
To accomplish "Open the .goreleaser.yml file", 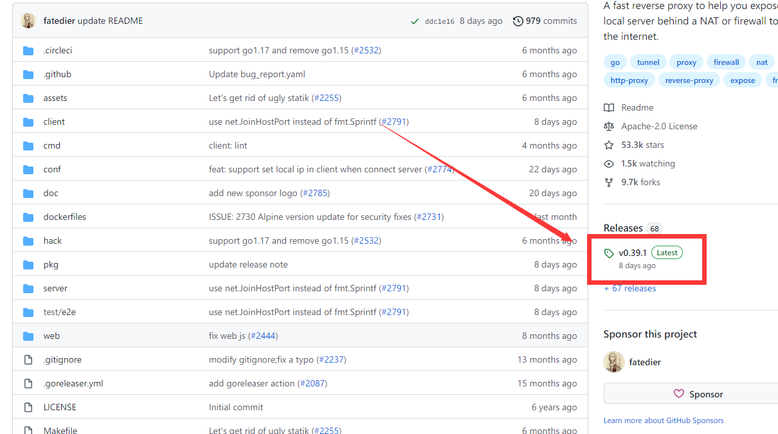I will (73, 384).
